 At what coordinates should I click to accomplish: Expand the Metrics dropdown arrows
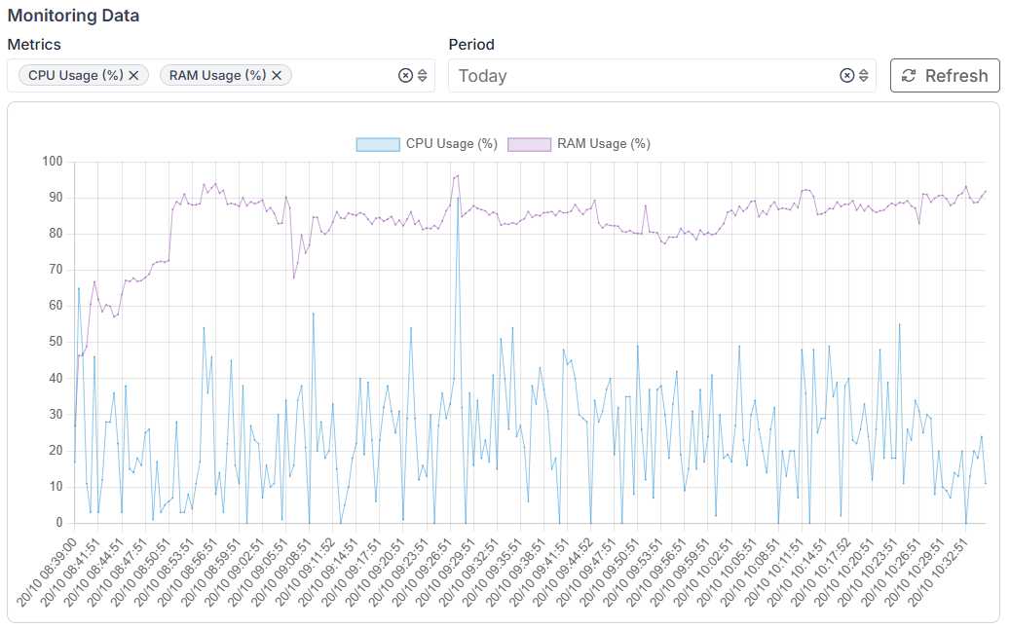(423, 76)
